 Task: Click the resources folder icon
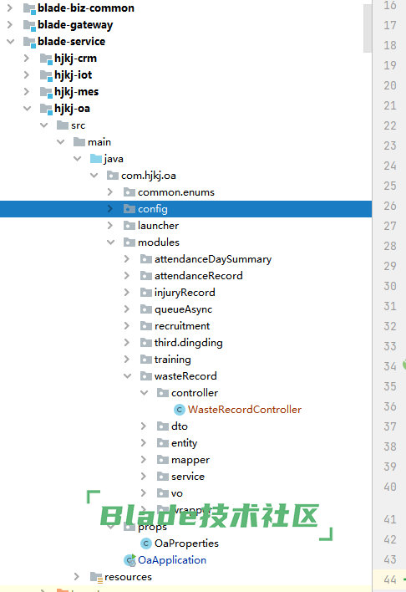(x=96, y=577)
